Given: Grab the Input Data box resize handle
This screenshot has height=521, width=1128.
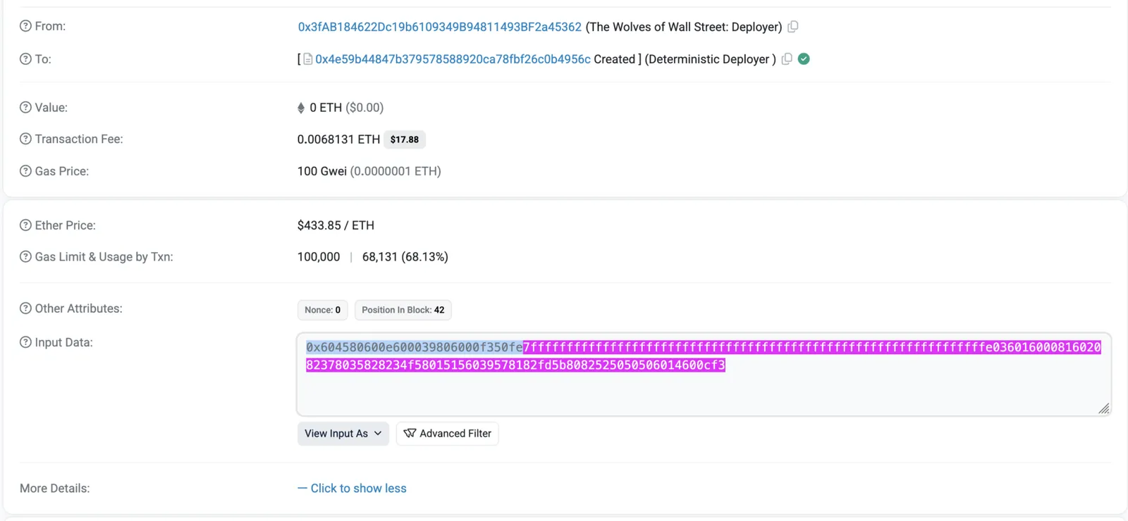Looking at the screenshot, I should point(1104,408).
